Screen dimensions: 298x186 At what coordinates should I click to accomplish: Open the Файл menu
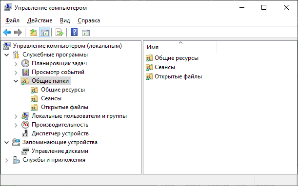tap(12, 20)
